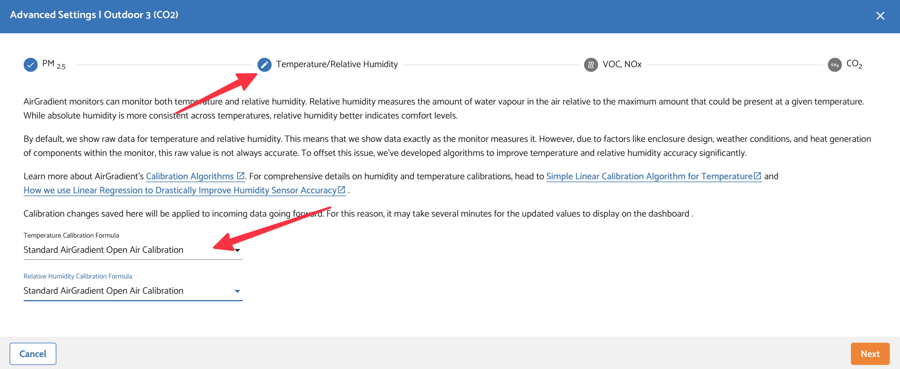Click the VOC, NOx step icon
Image resolution: width=900 pixels, height=369 pixels.
(591, 65)
